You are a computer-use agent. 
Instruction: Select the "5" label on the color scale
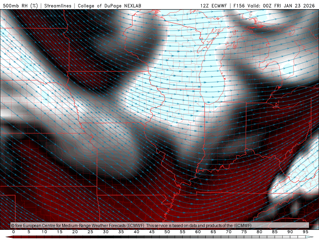[29, 232]
